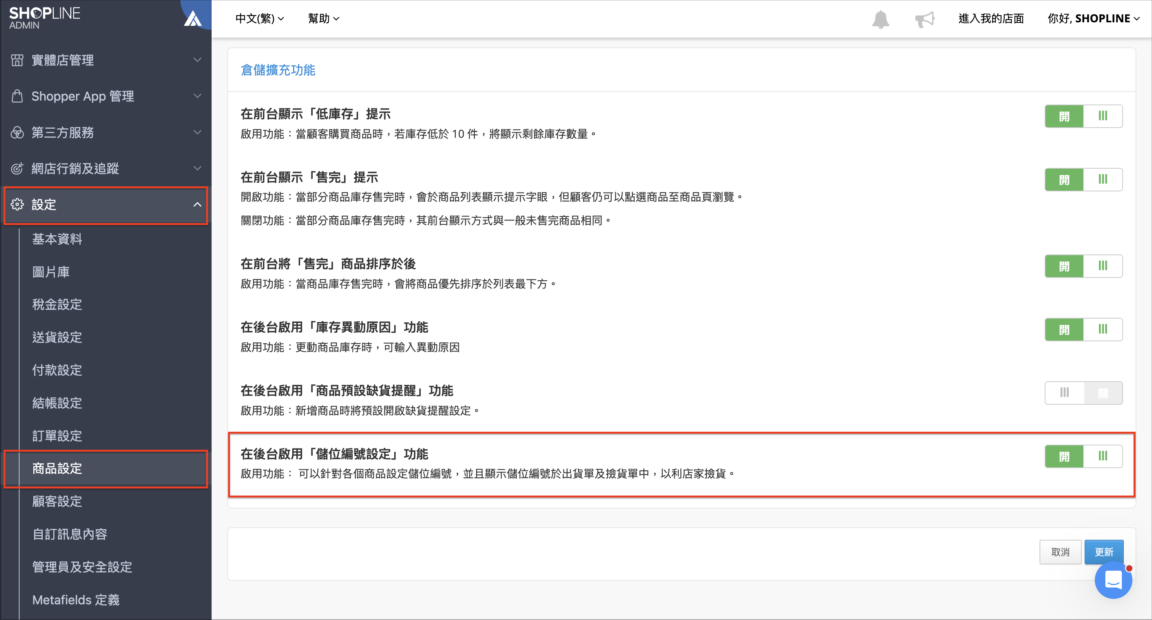Go to 送貨設定
Image resolution: width=1152 pixels, height=620 pixels.
57,337
